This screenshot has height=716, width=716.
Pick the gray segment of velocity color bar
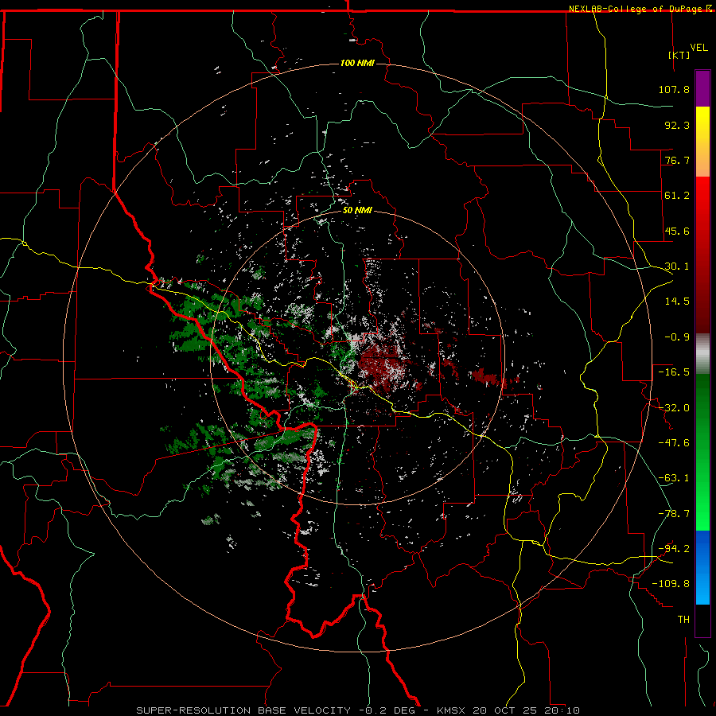point(702,354)
